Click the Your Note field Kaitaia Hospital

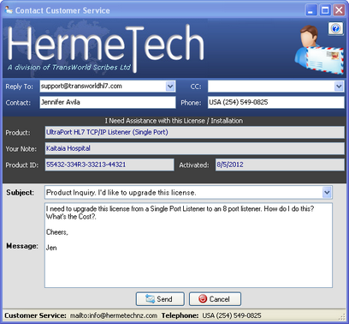coord(194,148)
